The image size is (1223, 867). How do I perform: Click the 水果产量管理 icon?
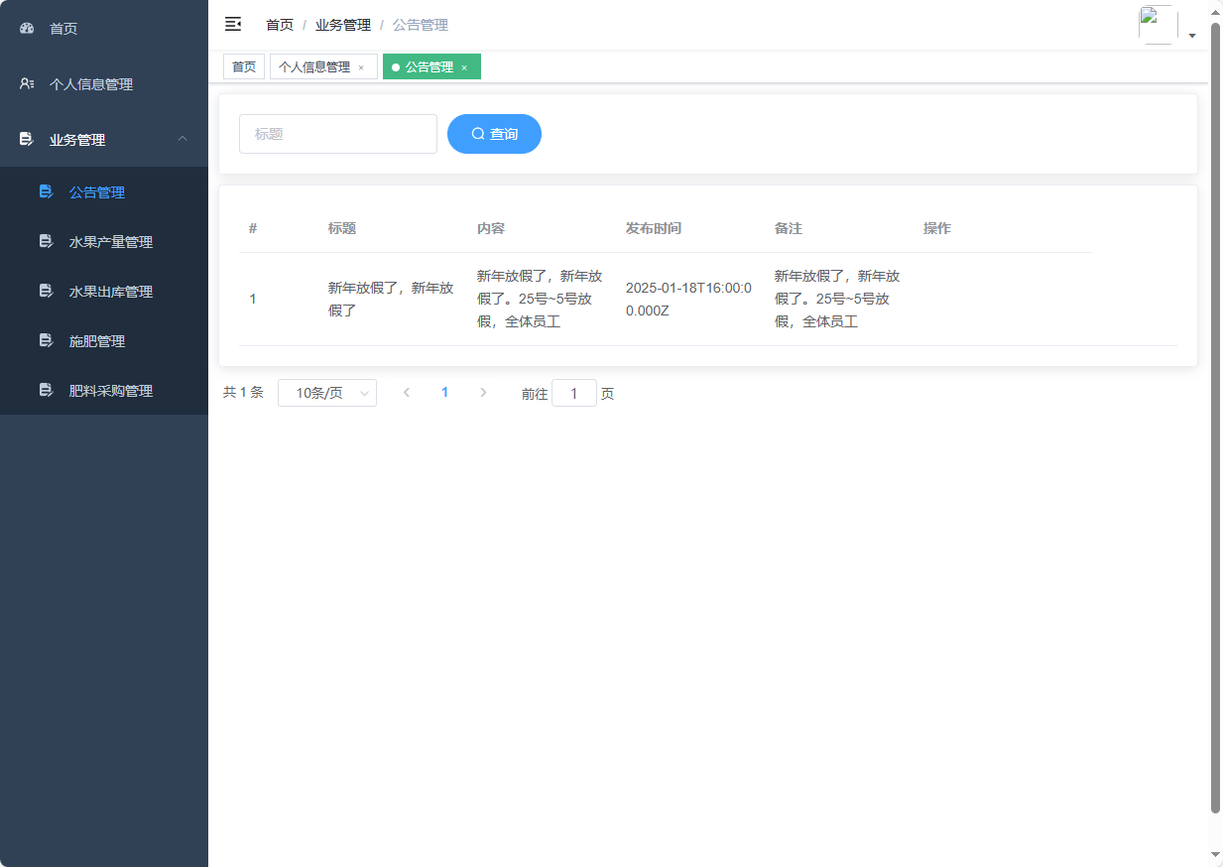(46, 241)
